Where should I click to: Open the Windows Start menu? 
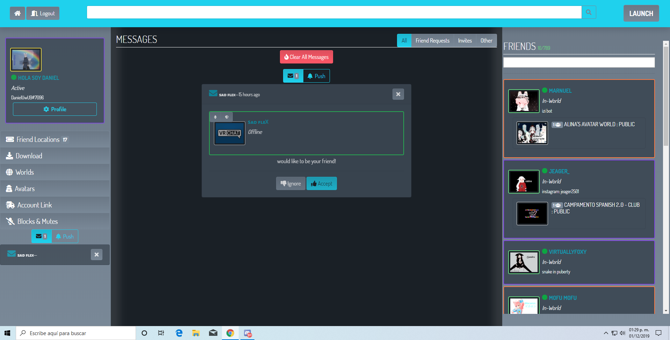(8, 333)
